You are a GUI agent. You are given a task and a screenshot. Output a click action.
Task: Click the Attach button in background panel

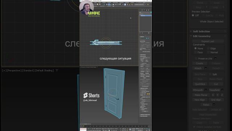point(198,68)
